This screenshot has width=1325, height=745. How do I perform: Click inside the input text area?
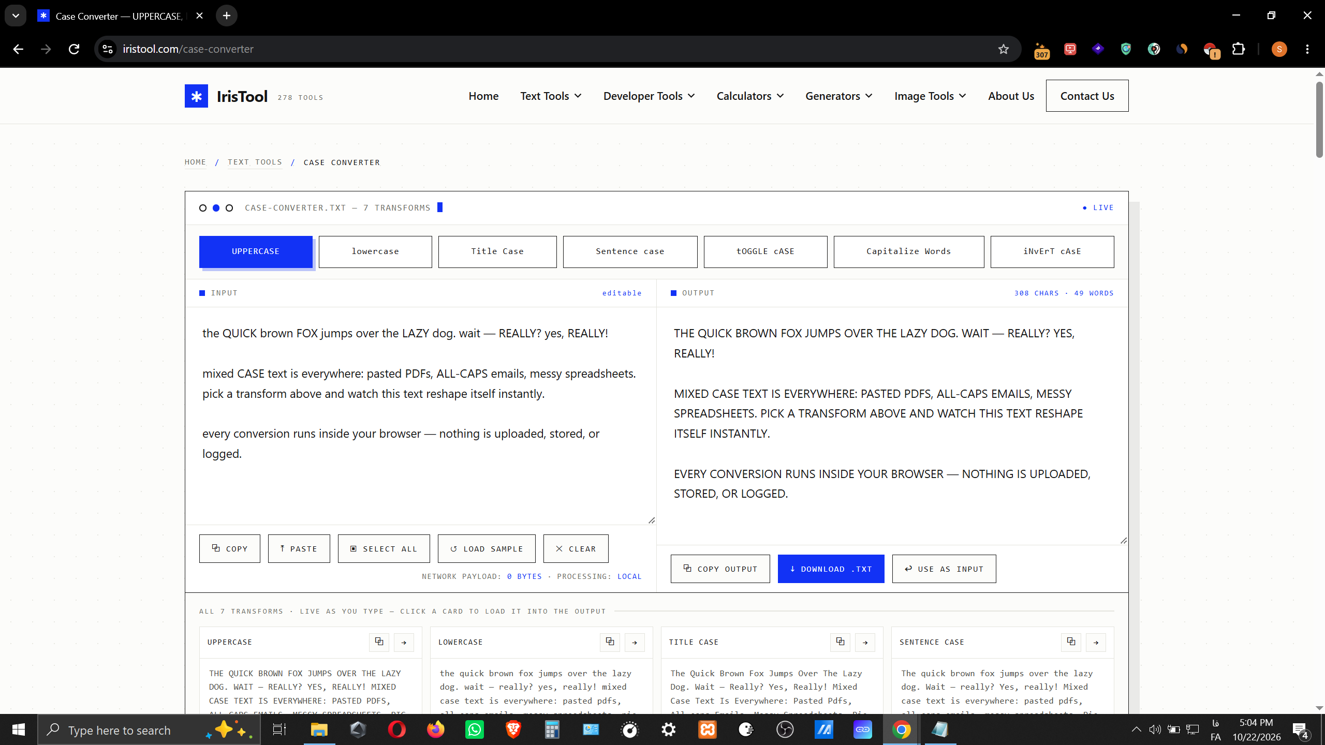point(420,416)
